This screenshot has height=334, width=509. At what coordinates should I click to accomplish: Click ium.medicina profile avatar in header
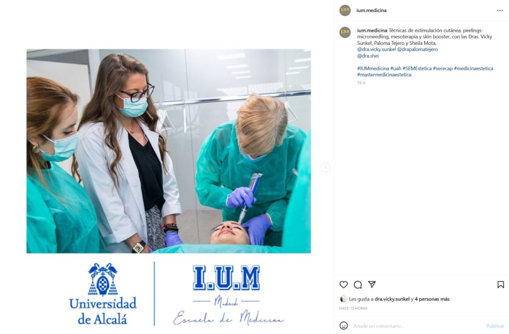[345, 10]
